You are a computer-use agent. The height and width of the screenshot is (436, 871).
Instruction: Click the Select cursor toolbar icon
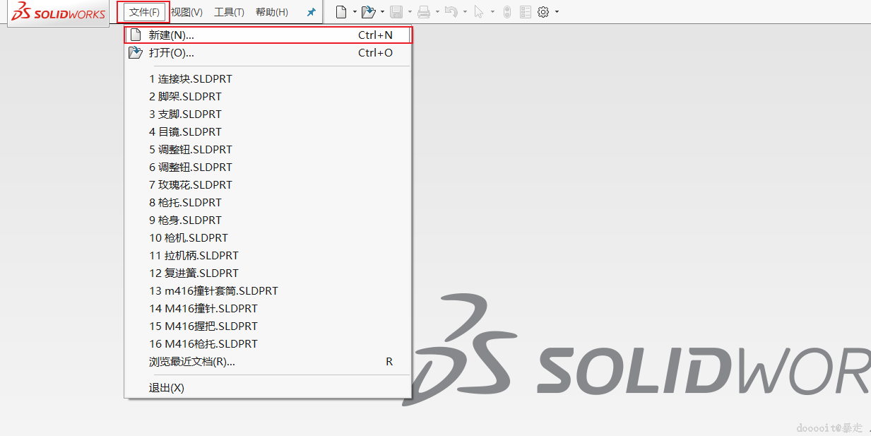[479, 12]
